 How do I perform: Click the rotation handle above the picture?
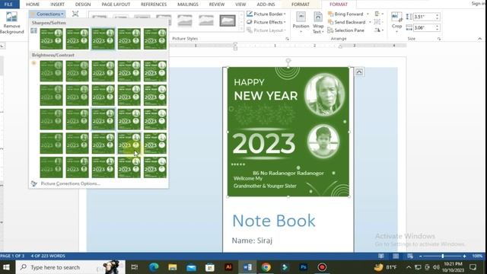(288, 60)
